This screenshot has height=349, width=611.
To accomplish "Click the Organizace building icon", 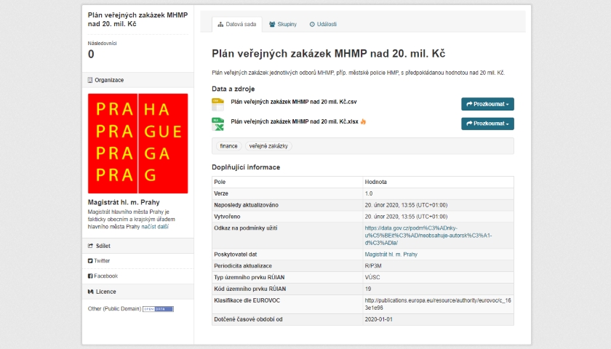I will (90, 80).
